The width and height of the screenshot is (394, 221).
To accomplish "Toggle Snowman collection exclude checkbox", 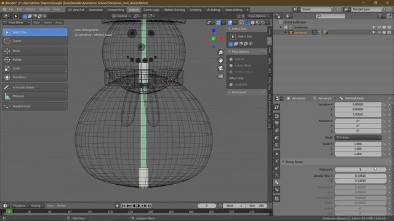I will 286,27.
